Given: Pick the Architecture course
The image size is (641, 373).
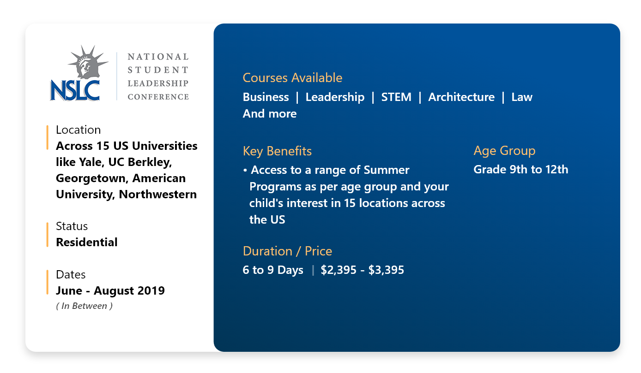Looking at the screenshot, I should click(461, 97).
